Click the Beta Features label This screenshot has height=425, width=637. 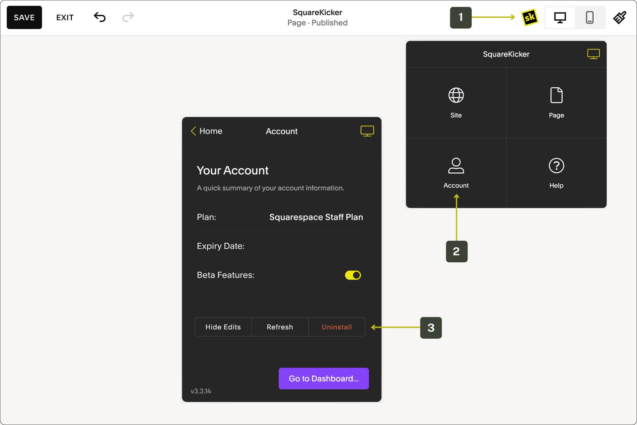[226, 275]
